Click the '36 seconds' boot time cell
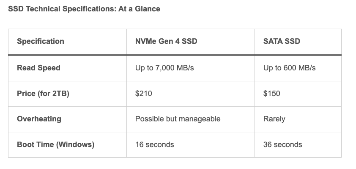The image size is (356, 169). click(282, 145)
